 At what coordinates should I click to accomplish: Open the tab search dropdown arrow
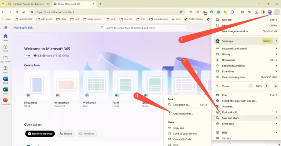3,4
